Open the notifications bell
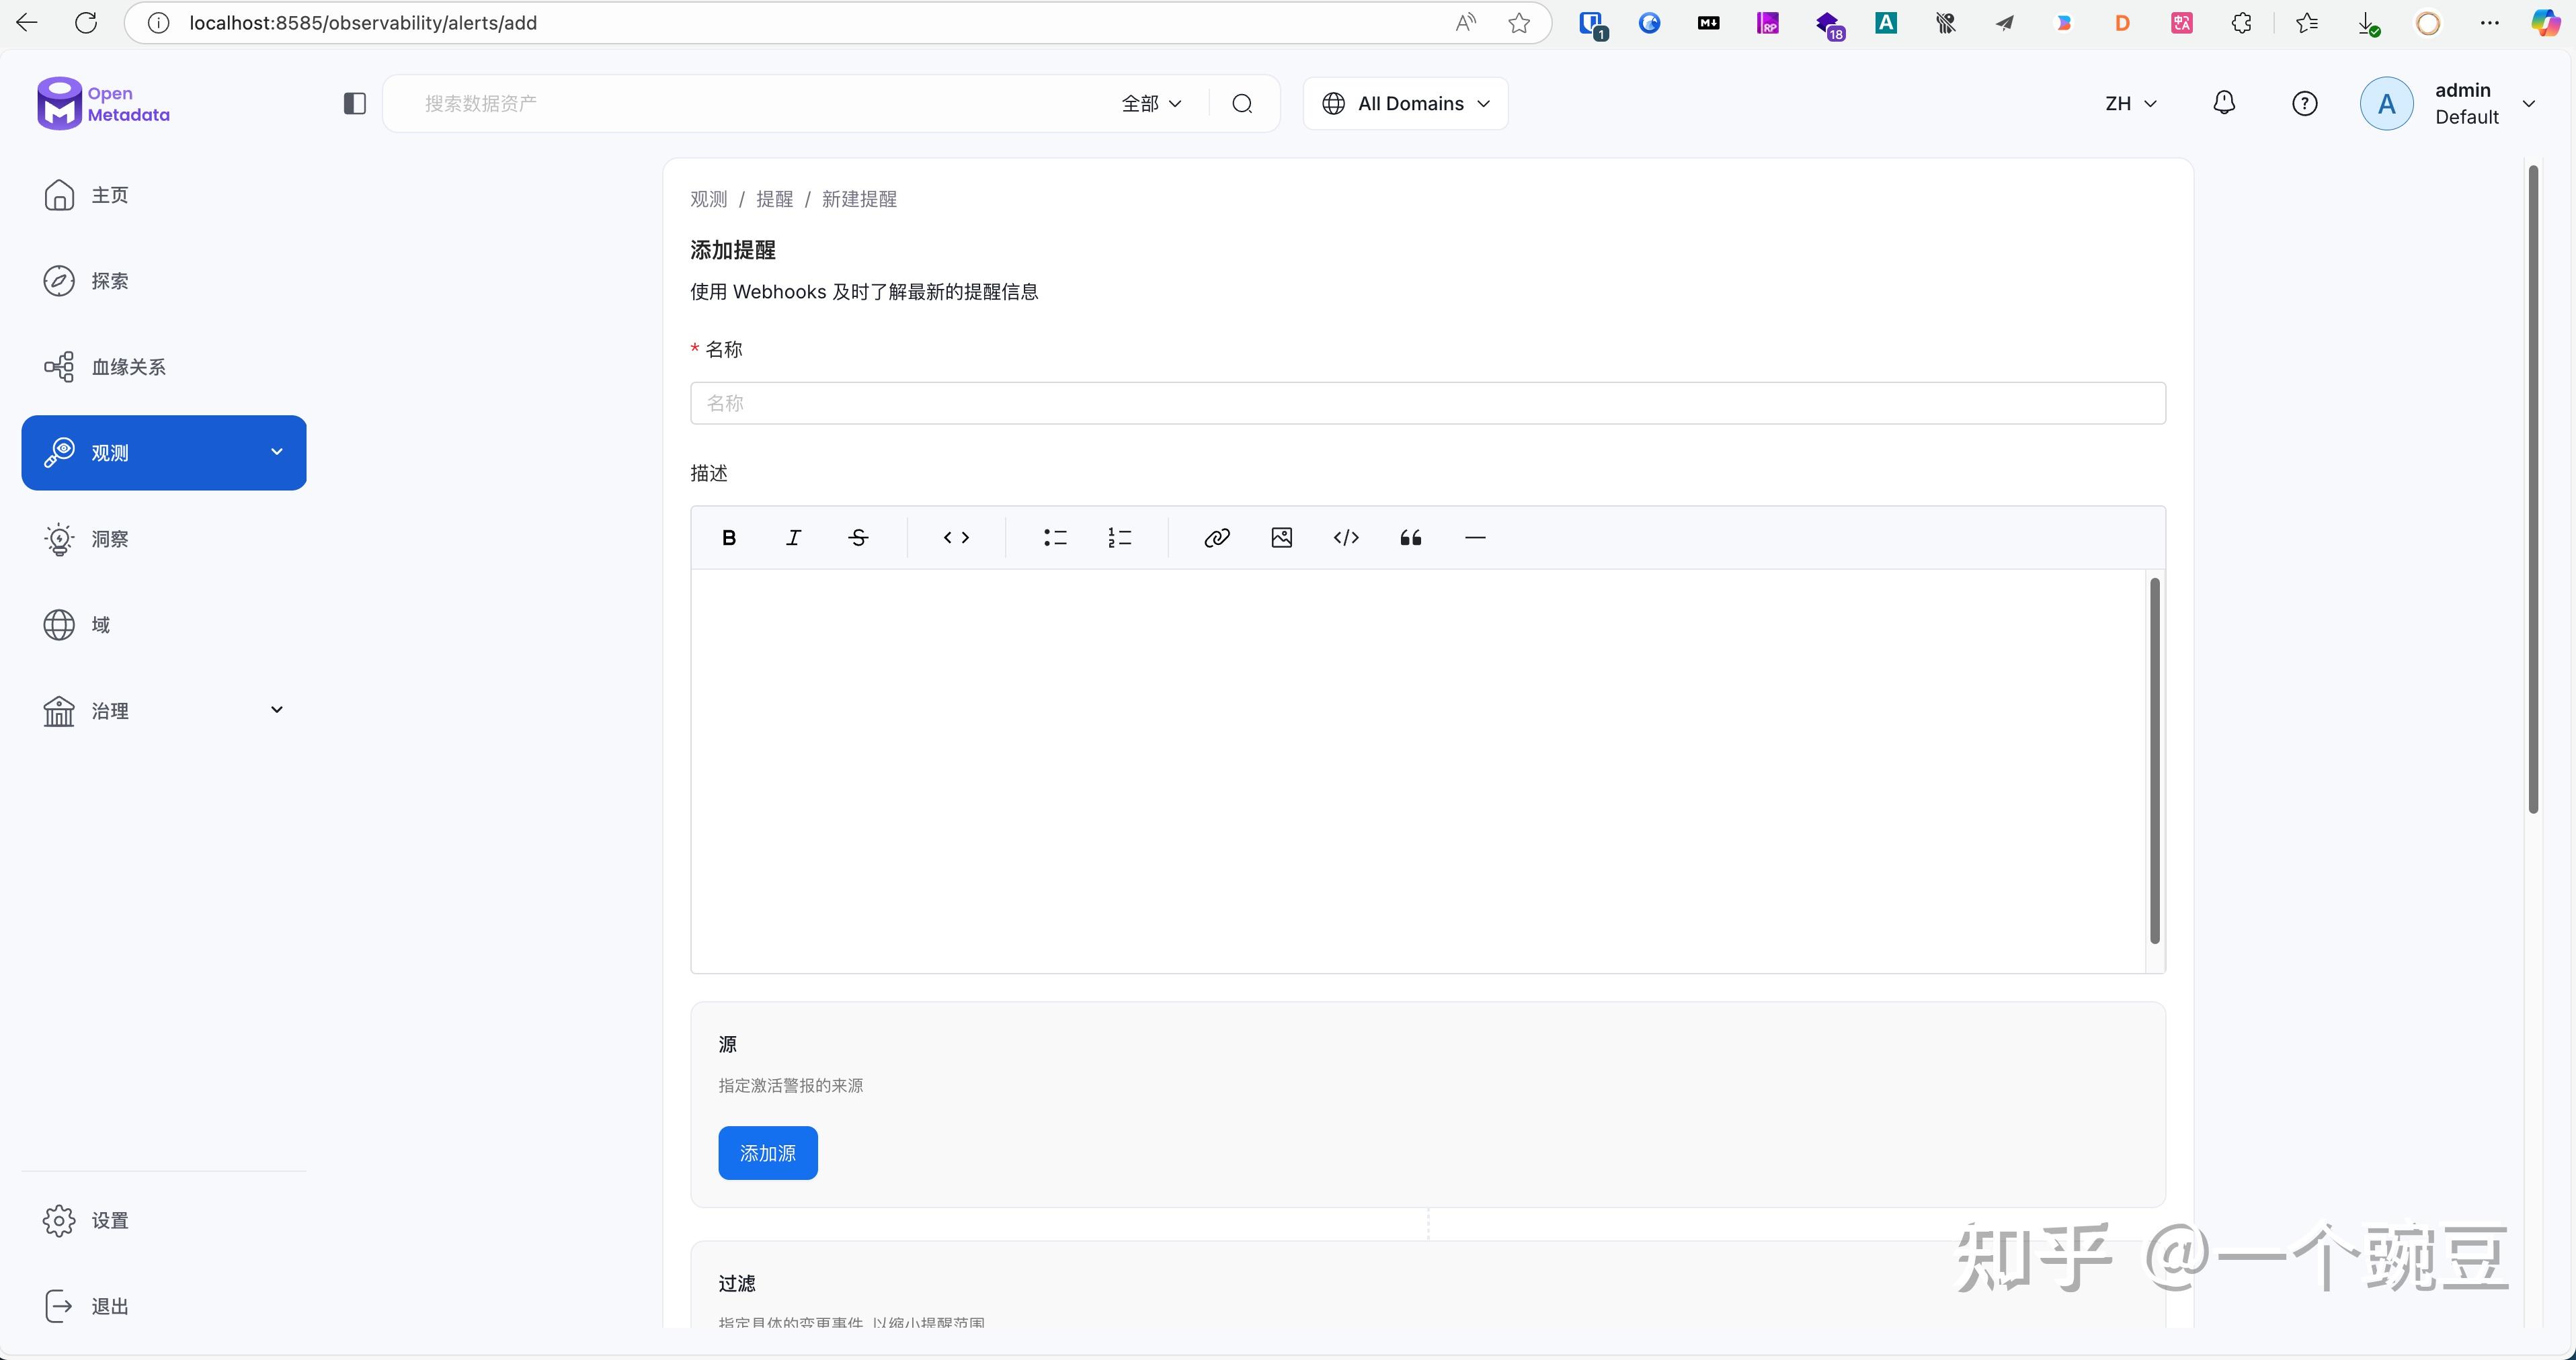This screenshot has width=2576, height=1360. 2223,103
